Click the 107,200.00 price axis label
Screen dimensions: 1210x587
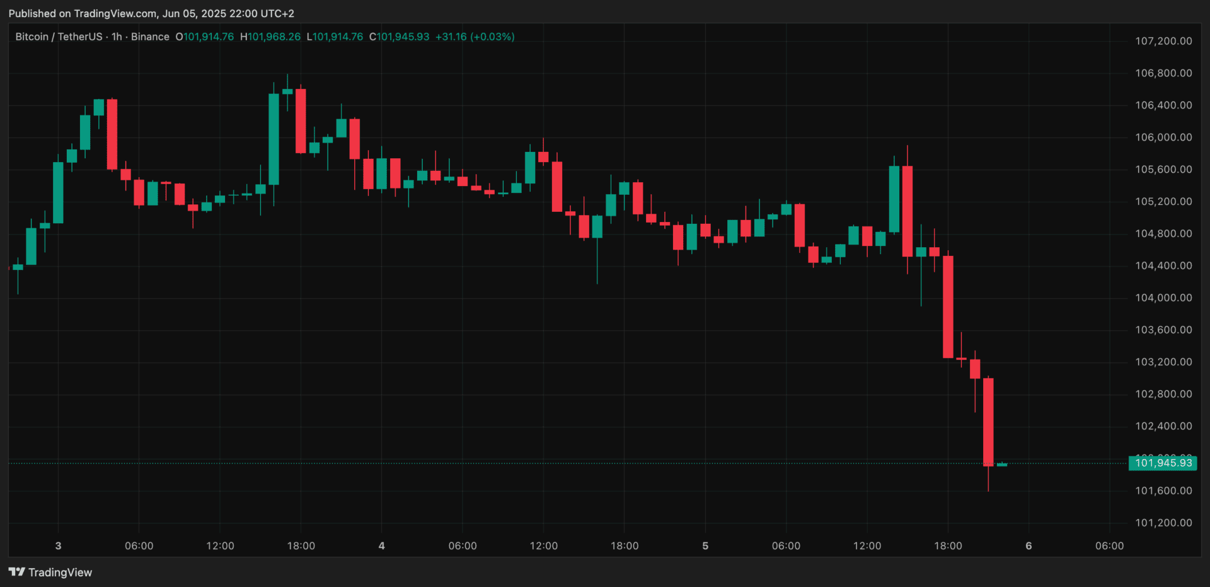click(x=1163, y=41)
